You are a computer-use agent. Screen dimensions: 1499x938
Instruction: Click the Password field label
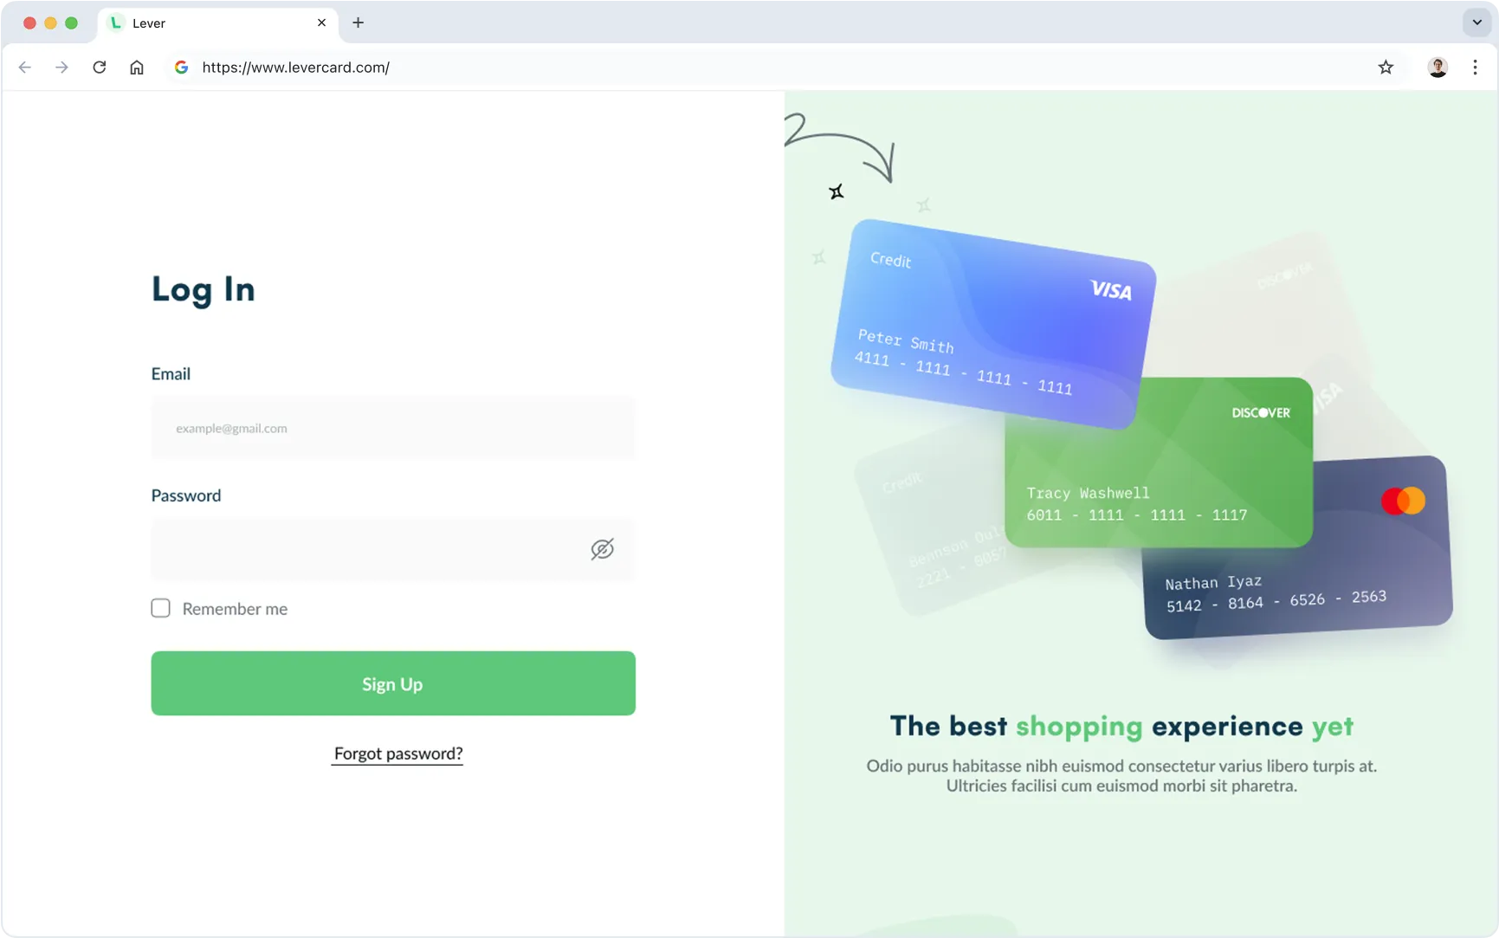click(x=186, y=495)
